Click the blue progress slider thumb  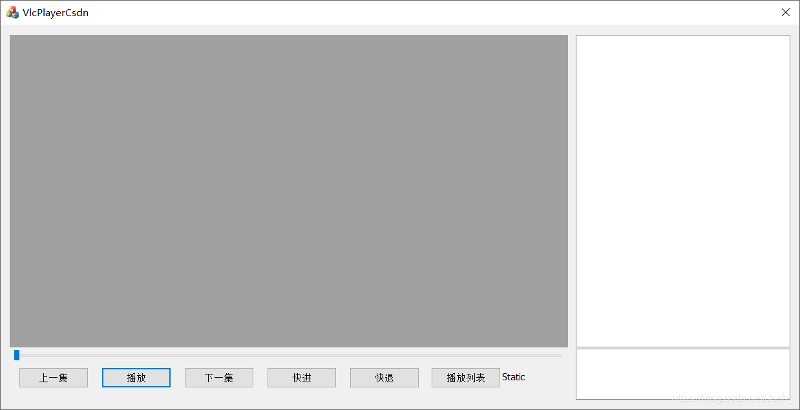[x=17, y=355]
